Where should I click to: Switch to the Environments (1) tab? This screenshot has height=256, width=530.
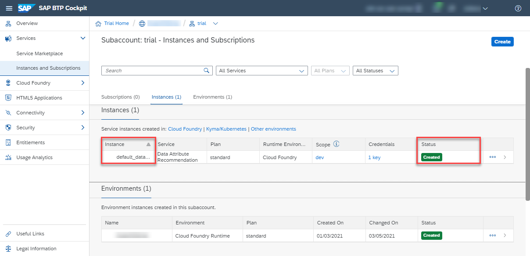[x=212, y=97]
